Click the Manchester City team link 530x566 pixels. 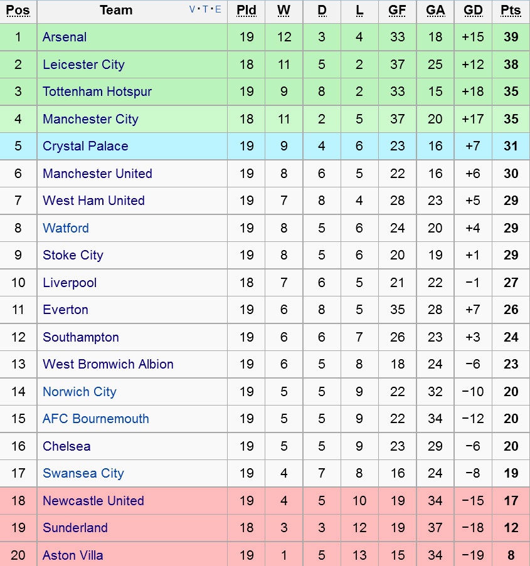point(90,119)
